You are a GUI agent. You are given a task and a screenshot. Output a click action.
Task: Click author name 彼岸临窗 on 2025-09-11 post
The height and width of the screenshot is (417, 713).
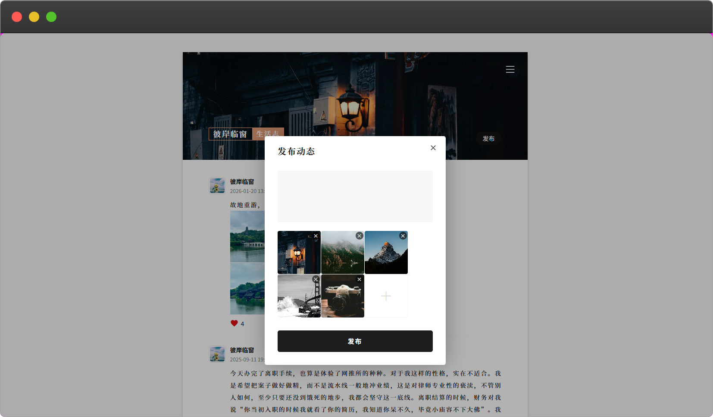click(x=242, y=350)
